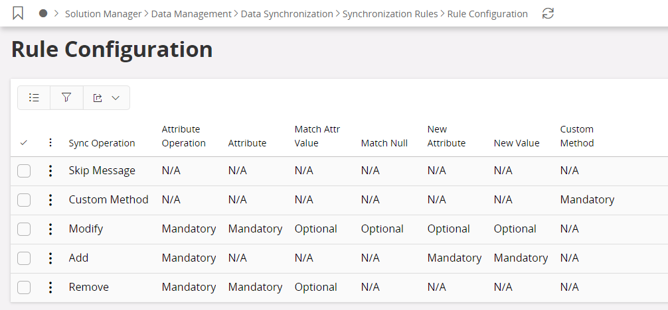Open the row menu for Modify
Image resolution: width=668 pixels, height=310 pixels.
click(x=50, y=229)
